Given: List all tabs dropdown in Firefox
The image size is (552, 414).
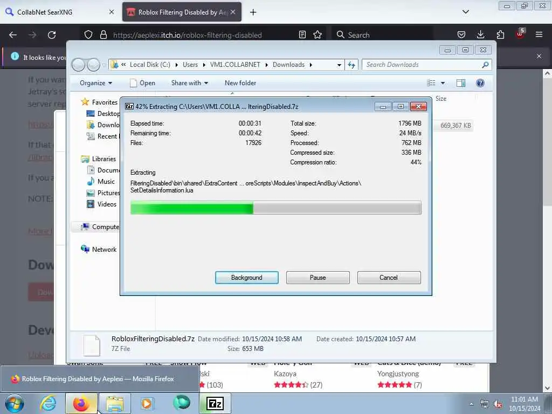Looking at the screenshot, I should coord(465,12).
